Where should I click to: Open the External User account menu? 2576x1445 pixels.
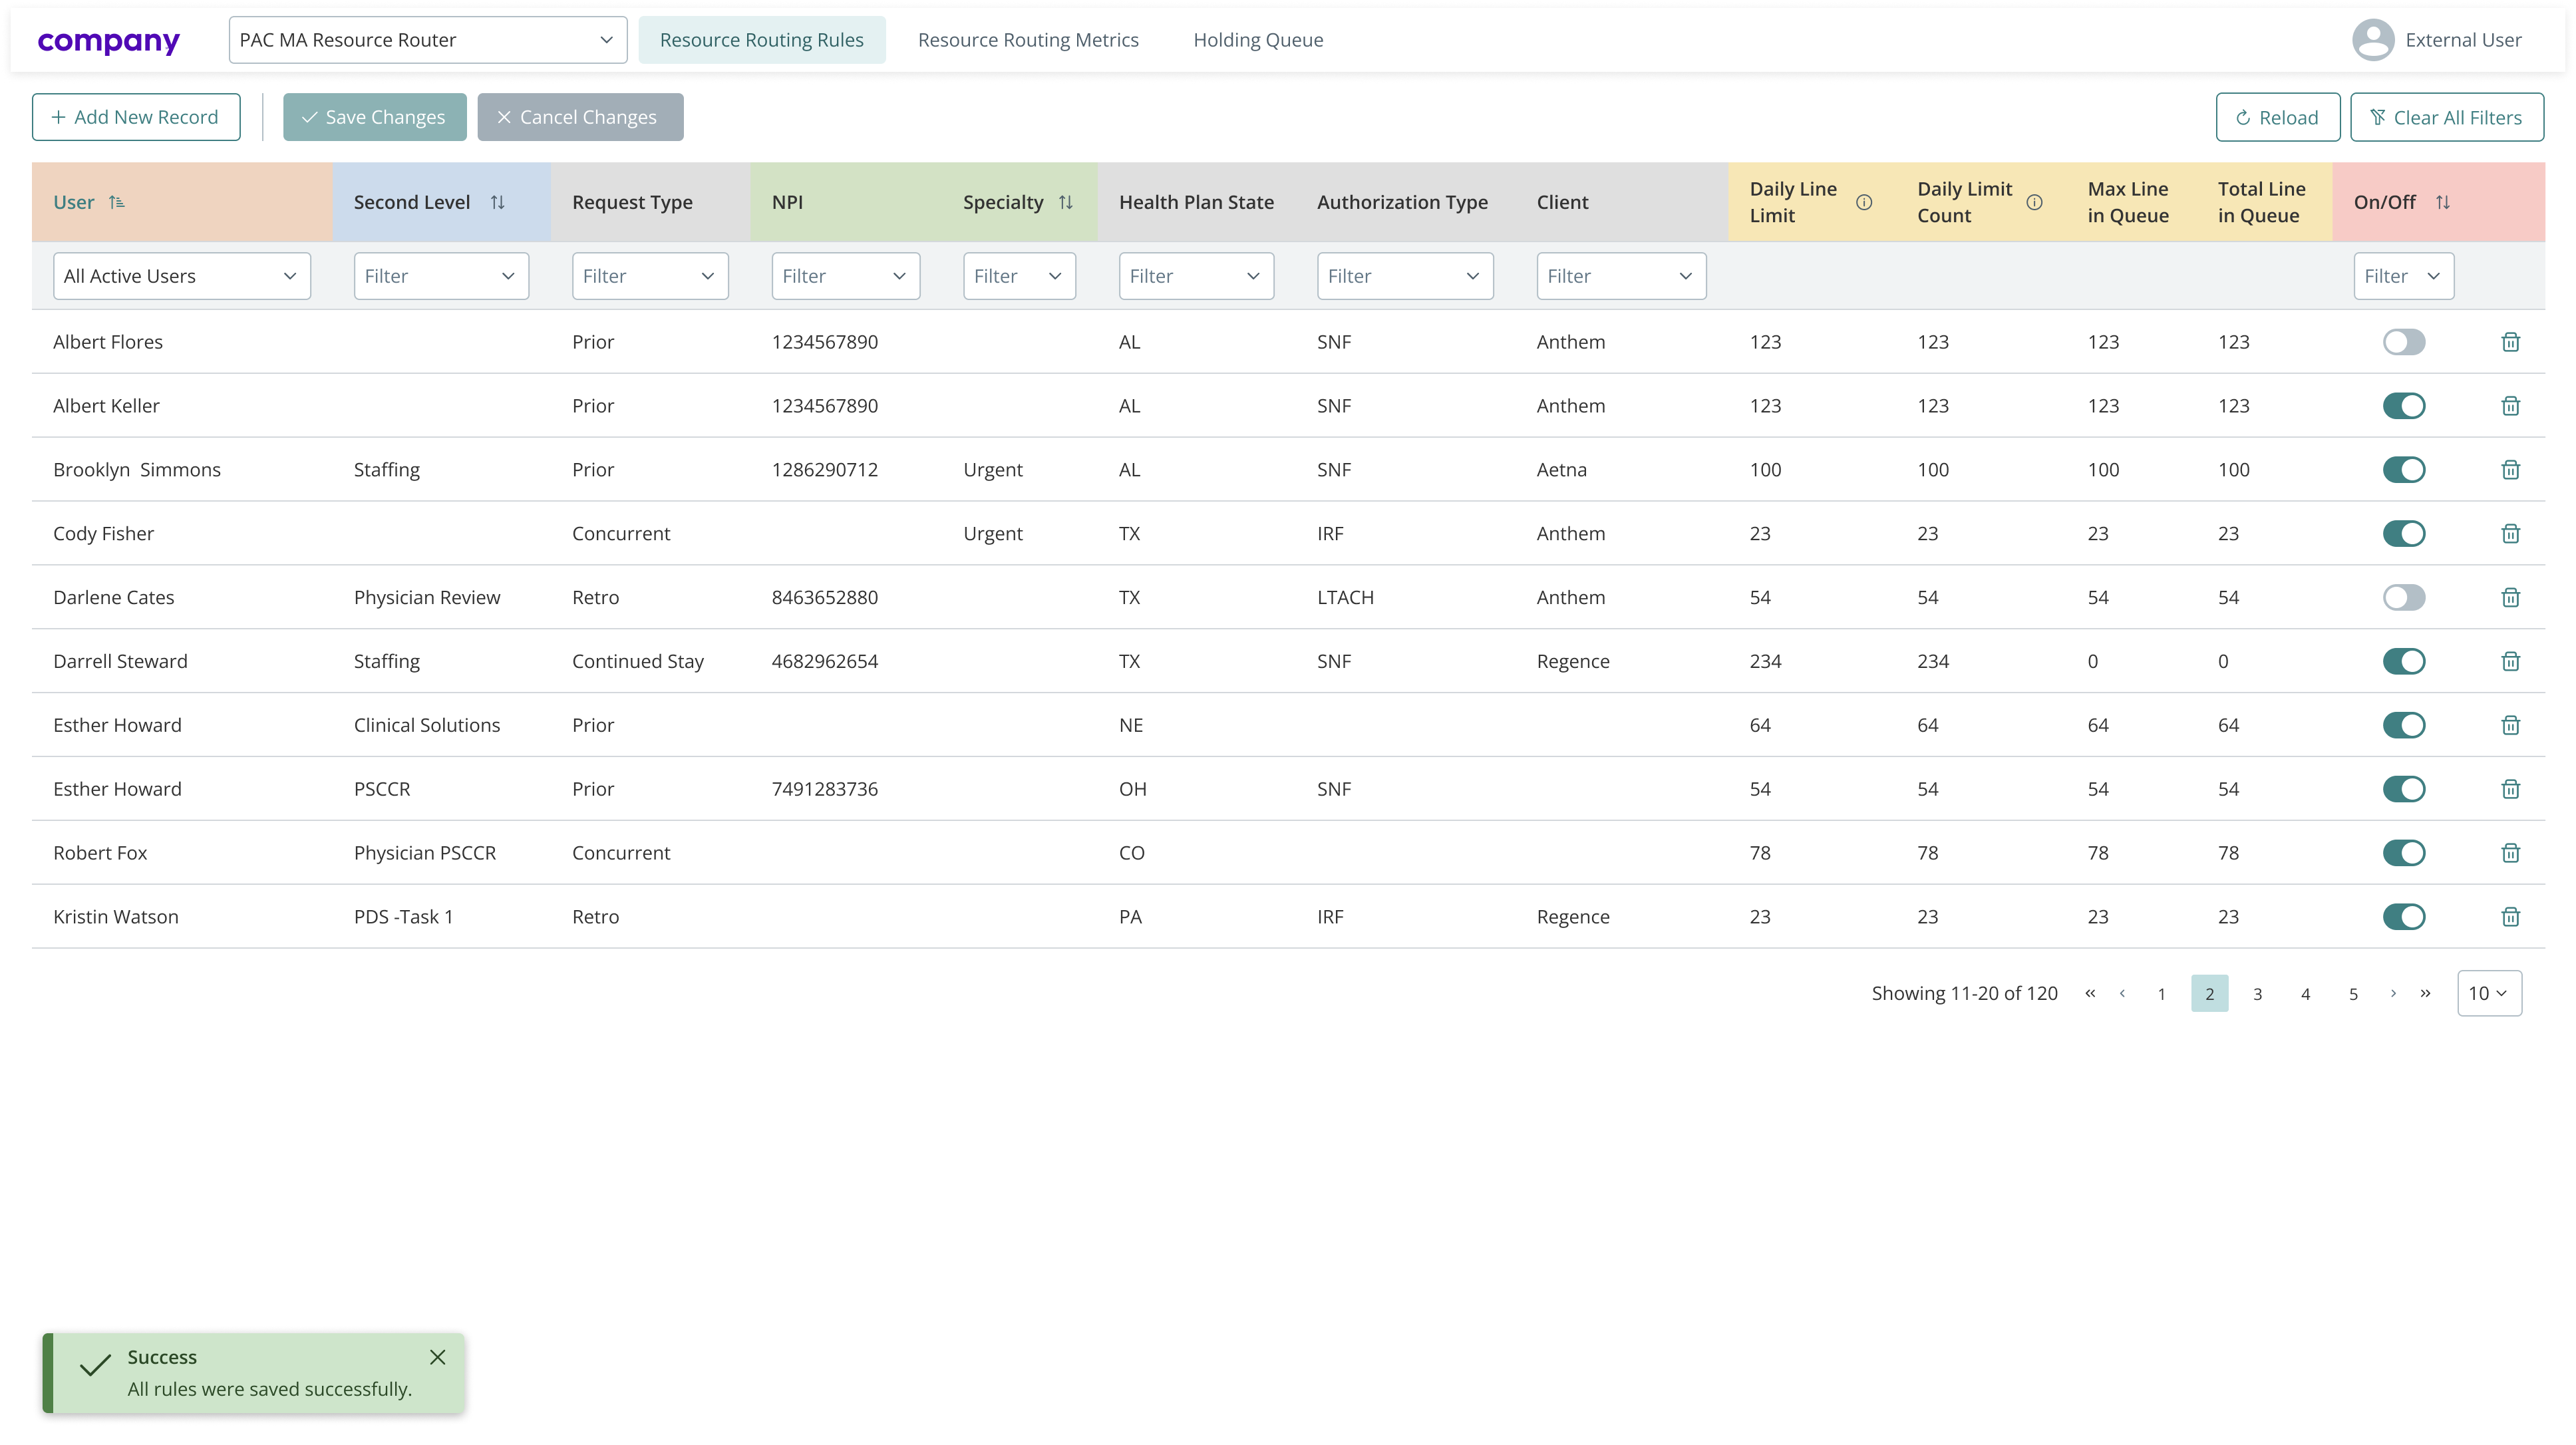[x=2440, y=39]
